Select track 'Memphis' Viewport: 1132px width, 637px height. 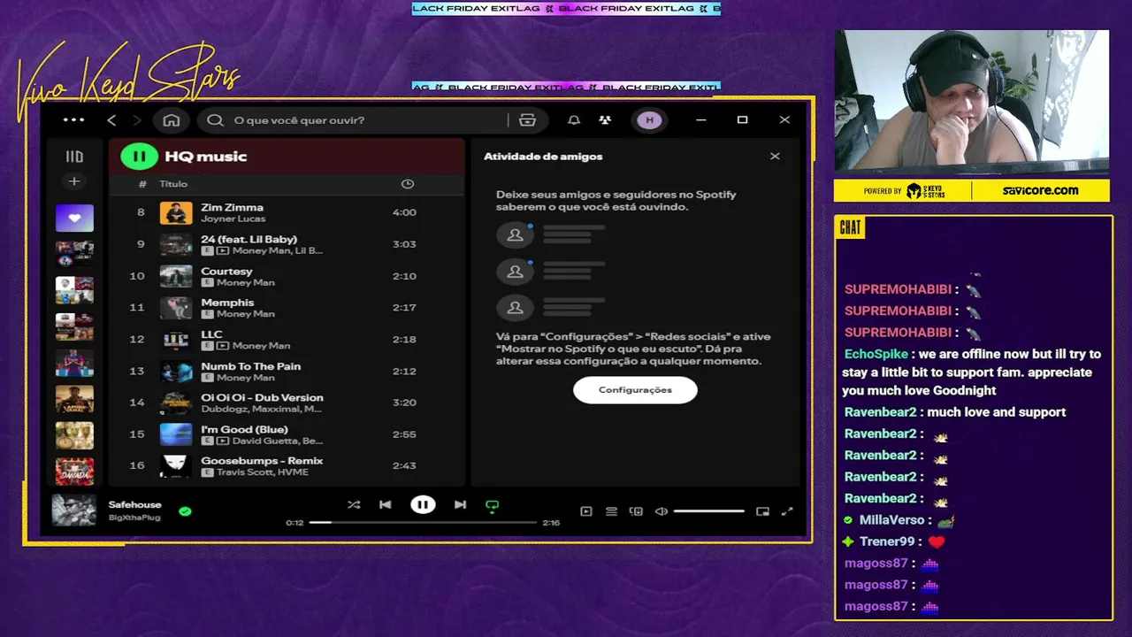click(227, 303)
